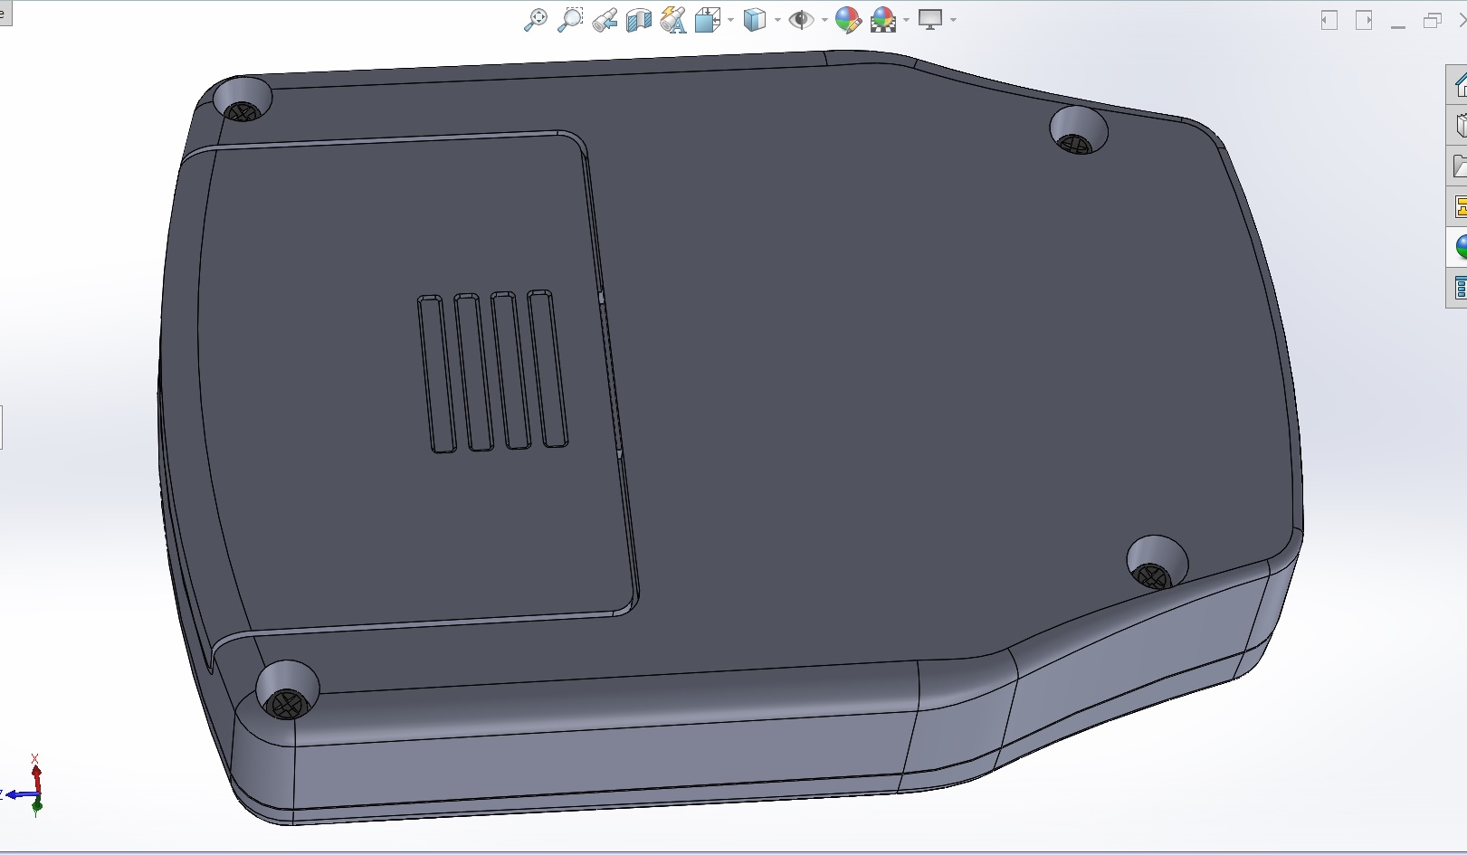
Task: Click the View Orientation cube icon
Action: click(x=707, y=20)
